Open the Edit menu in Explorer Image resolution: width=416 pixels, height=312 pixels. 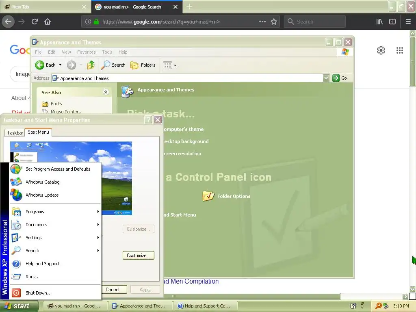click(x=52, y=52)
